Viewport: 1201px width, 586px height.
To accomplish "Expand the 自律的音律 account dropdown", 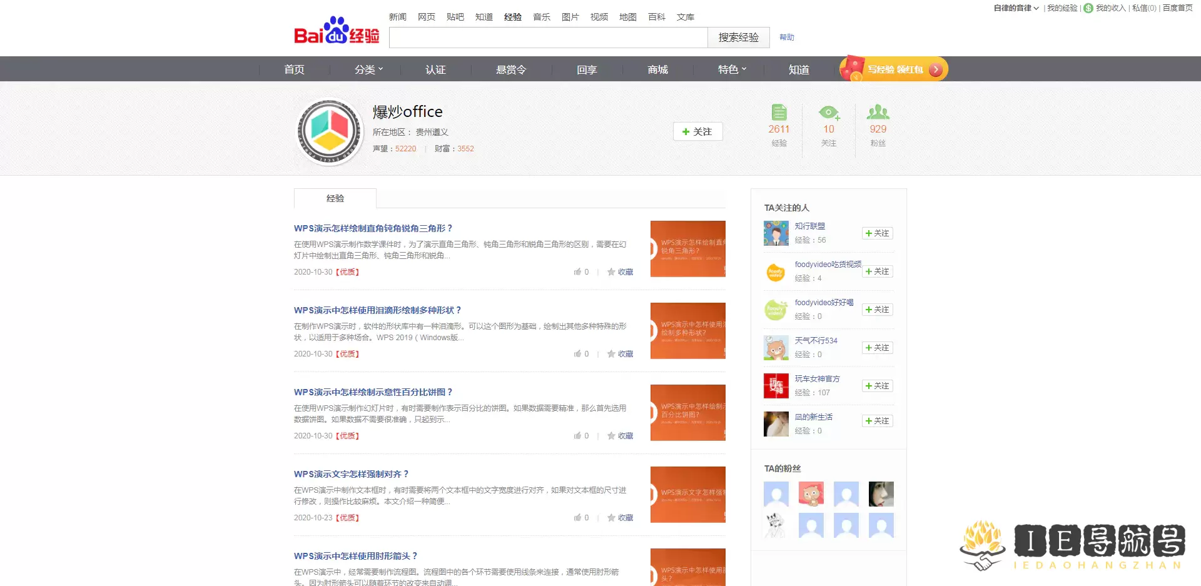I will (x=1013, y=9).
